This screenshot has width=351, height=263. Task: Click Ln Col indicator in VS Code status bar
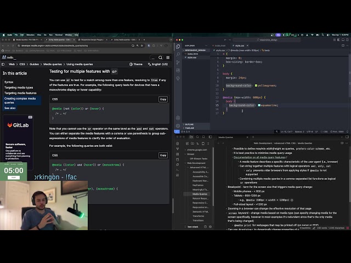coord(286,131)
